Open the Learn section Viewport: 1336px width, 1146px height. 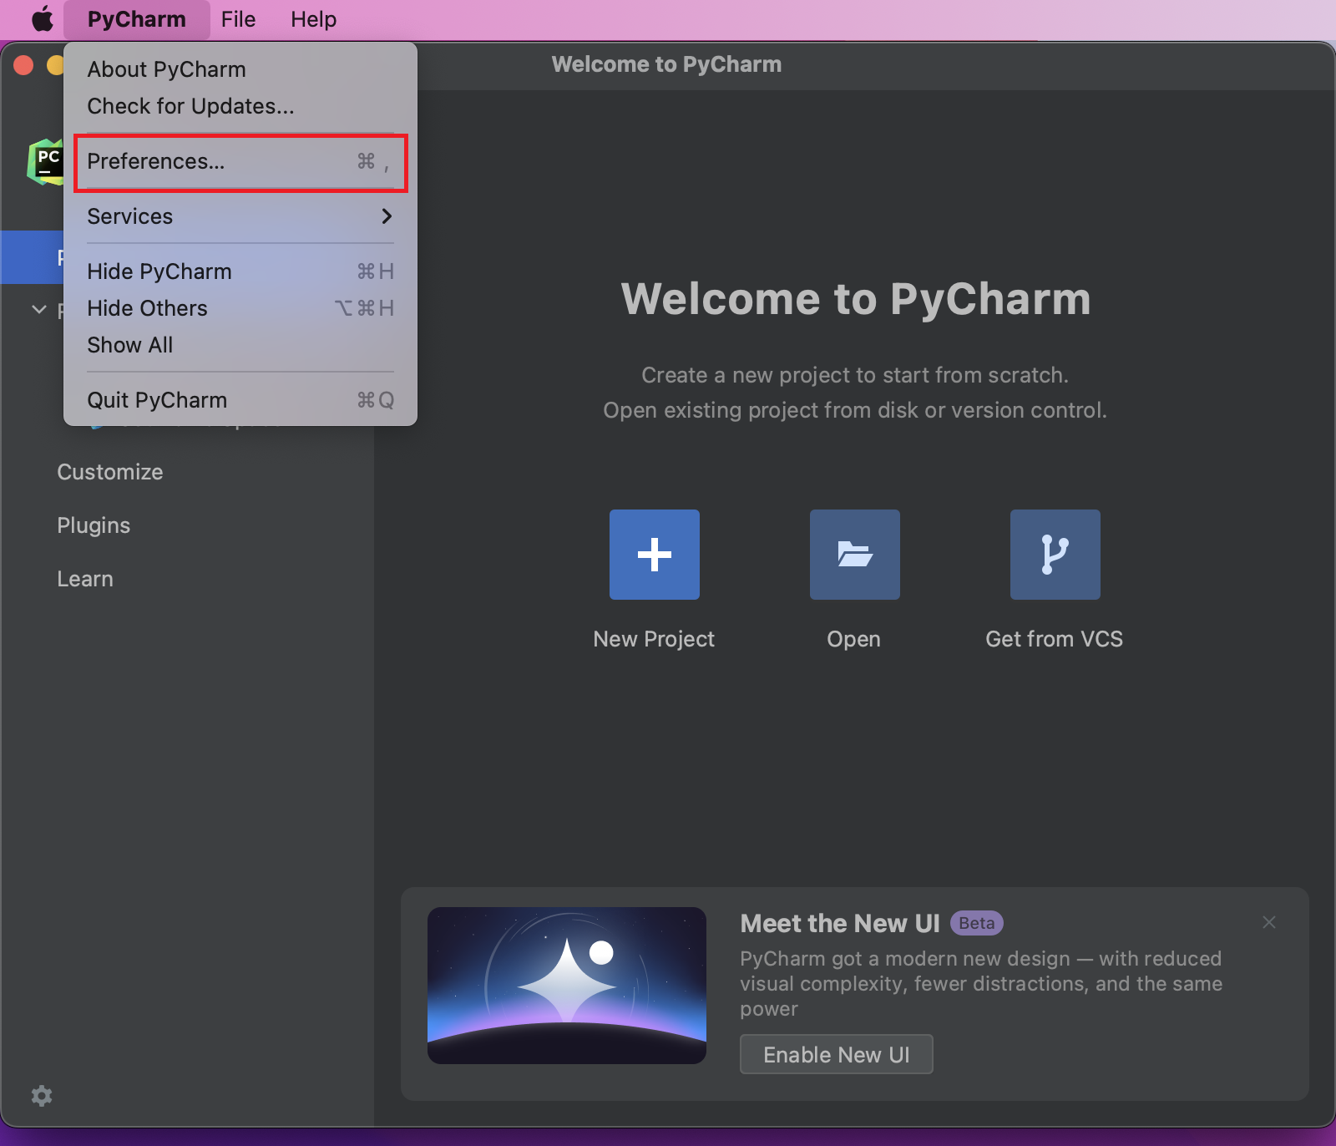click(85, 579)
